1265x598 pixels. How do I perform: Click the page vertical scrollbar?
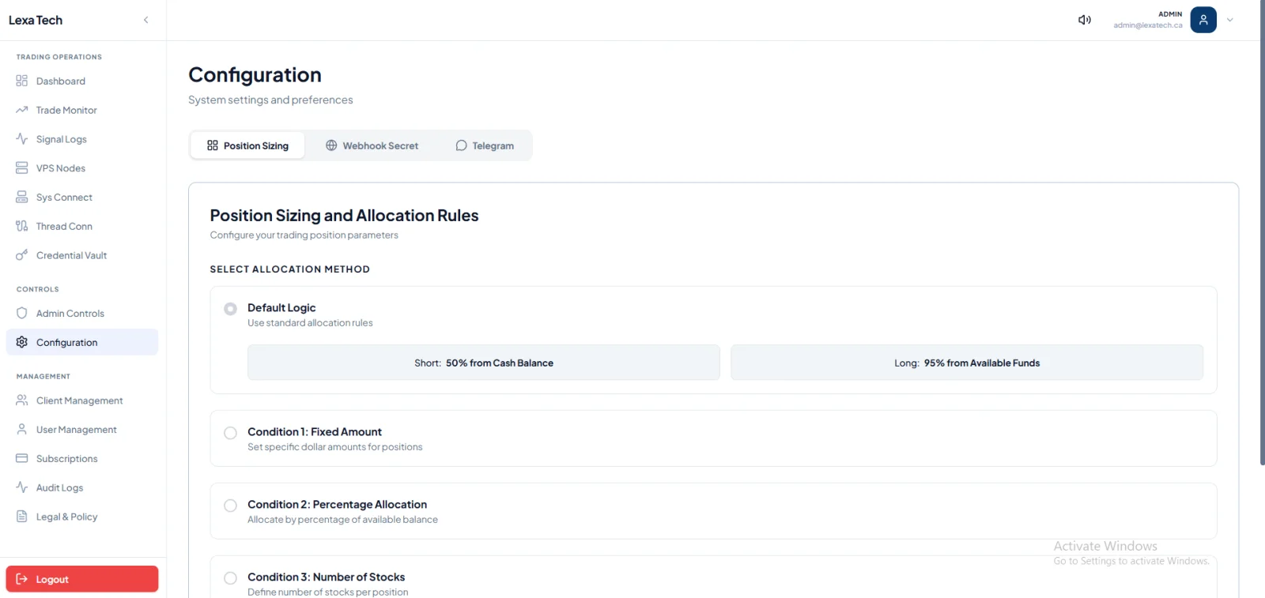(1262, 233)
